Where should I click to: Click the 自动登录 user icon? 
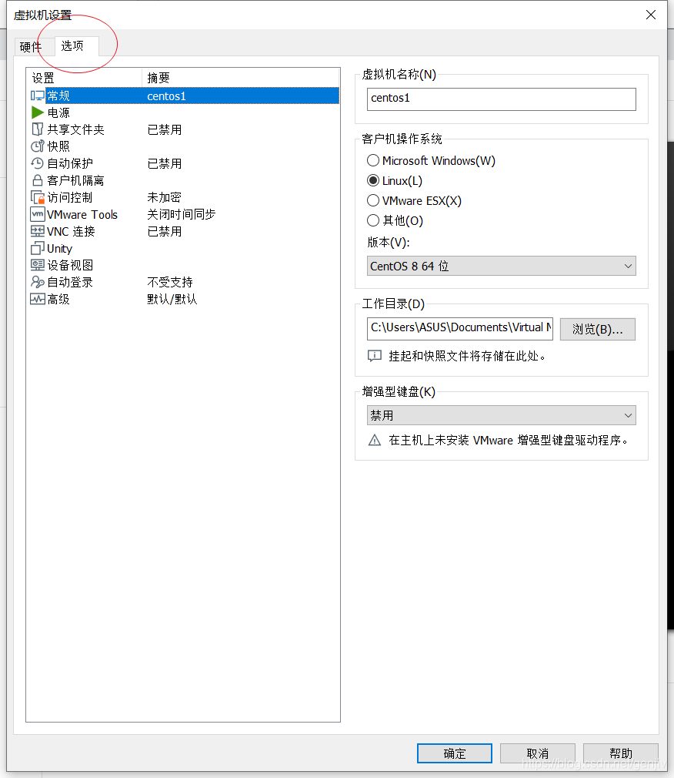tap(38, 282)
